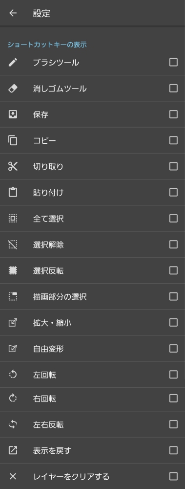Click the scissors icon for 切り取り
The width and height of the screenshot is (185, 489).
(x=13, y=167)
